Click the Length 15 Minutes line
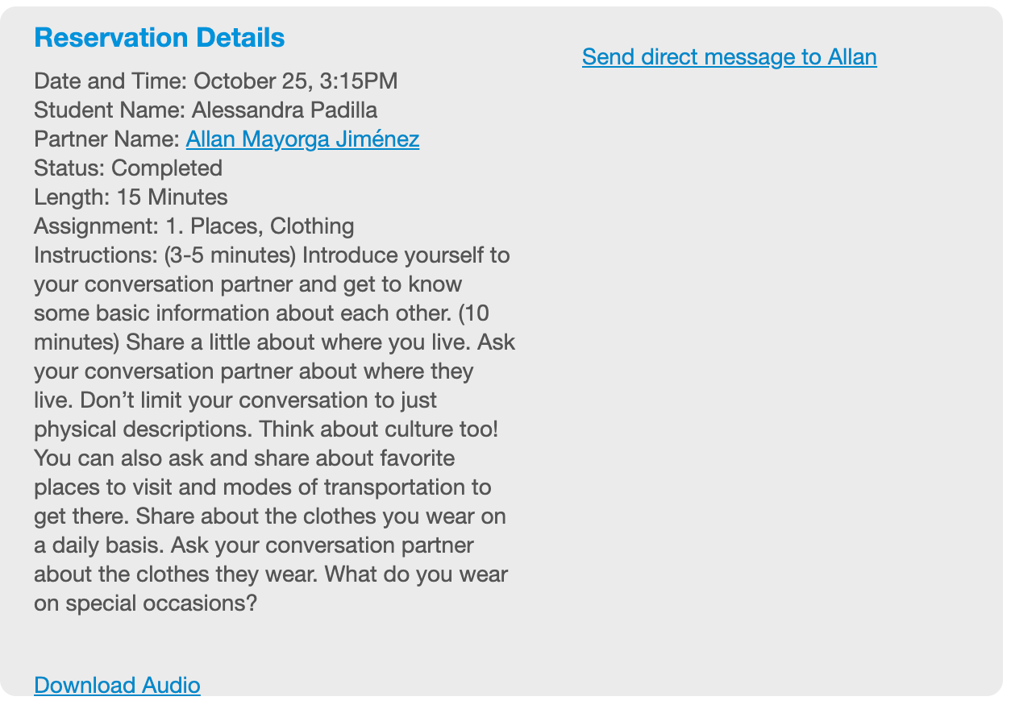This screenshot has height=709, width=1011. click(x=131, y=197)
